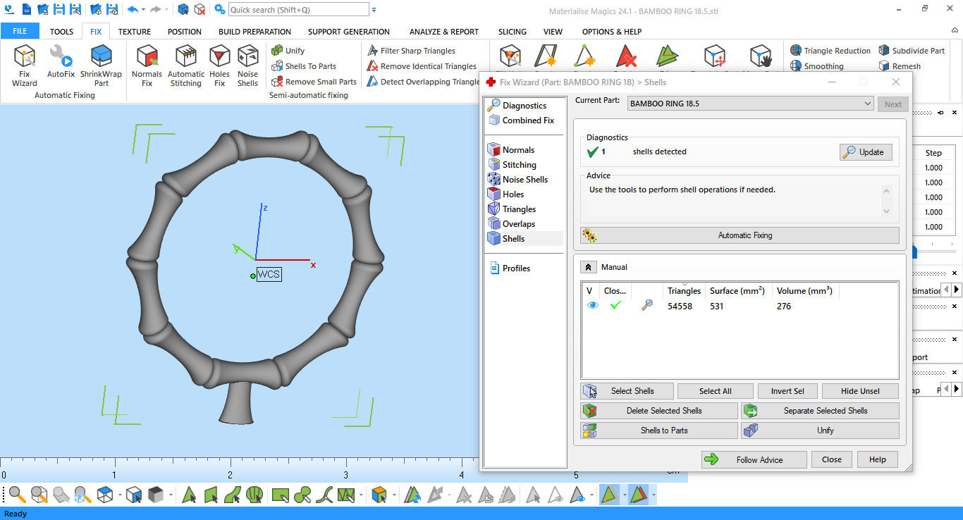Click Shells To Parts in the ribbon
The height and width of the screenshot is (520, 963).
[304, 66]
